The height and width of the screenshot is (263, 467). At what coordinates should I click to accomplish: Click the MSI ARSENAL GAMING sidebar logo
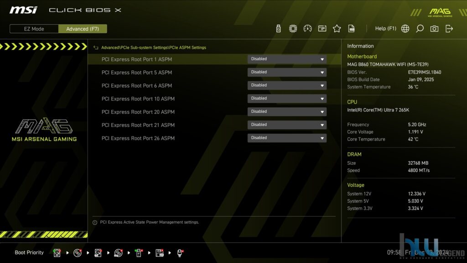click(x=44, y=129)
